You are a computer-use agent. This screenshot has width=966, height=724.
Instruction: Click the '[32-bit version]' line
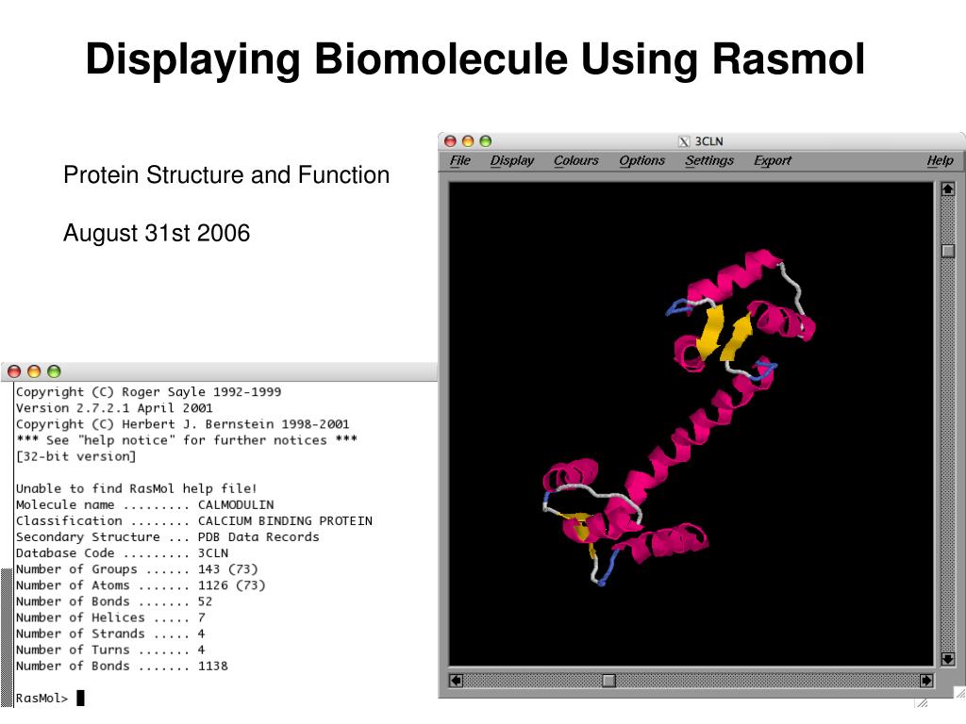(x=75, y=457)
